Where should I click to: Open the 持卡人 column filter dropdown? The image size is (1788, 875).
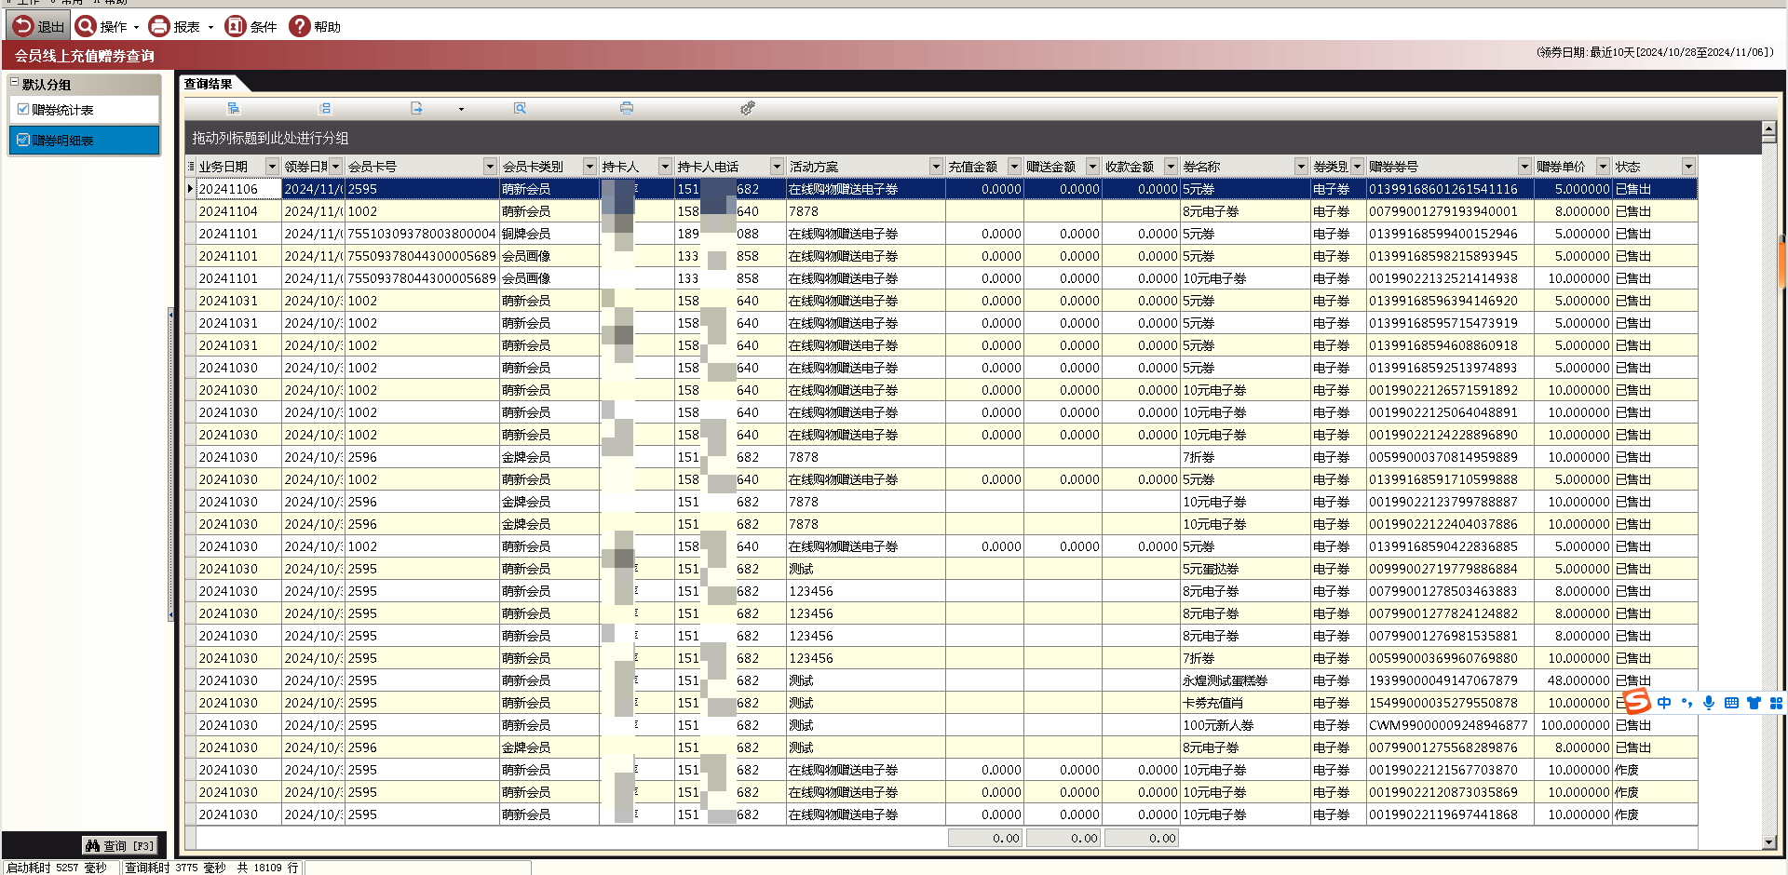pos(665,167)
